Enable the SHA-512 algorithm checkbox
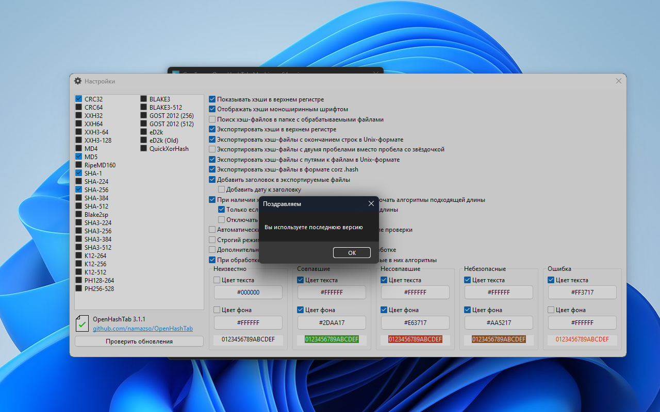The height and width of the screenshot is (412, 660). point(79,206)
